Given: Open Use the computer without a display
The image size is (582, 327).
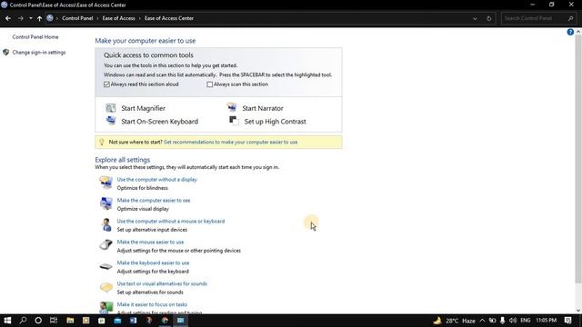Looking at the screenshot, I should click(x=157, y=180).
